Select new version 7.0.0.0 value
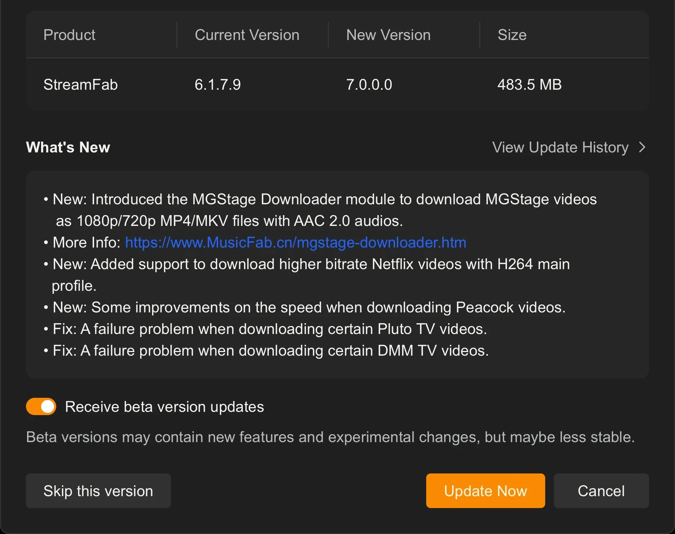 [x=369, y=85]
